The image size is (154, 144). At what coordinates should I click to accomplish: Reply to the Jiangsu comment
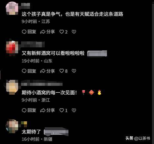[29, 32]
